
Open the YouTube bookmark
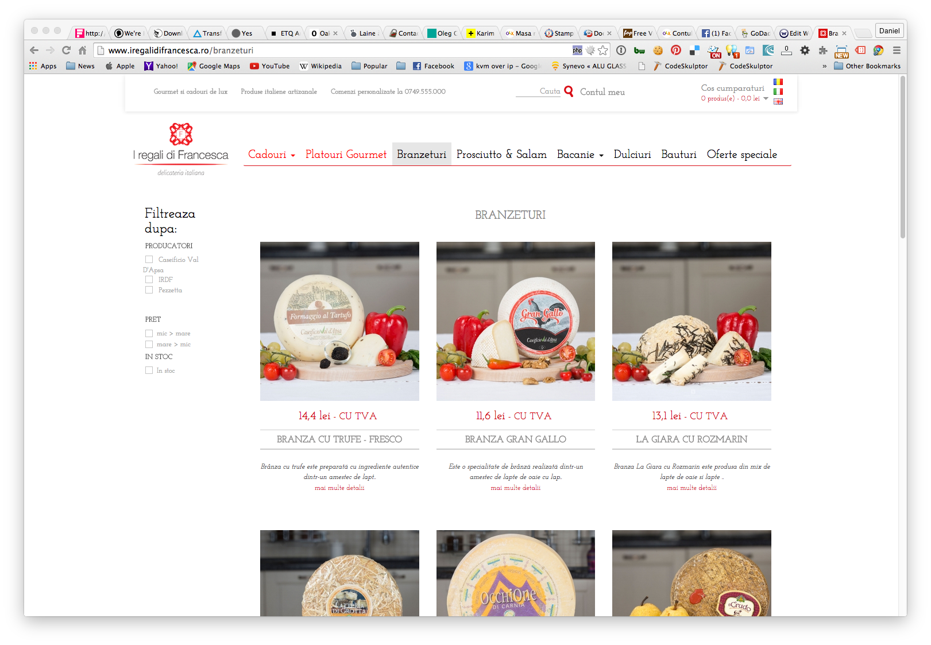(x=270, y=66)
